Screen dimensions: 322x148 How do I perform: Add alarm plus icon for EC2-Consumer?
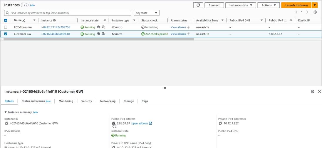pos(188,27)
